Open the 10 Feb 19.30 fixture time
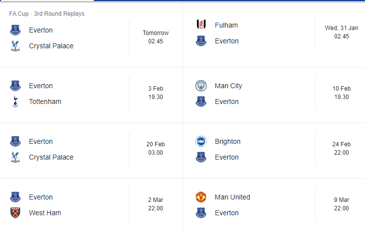The width and height of the screenshot is (365, 232). (x=341, y=93)
